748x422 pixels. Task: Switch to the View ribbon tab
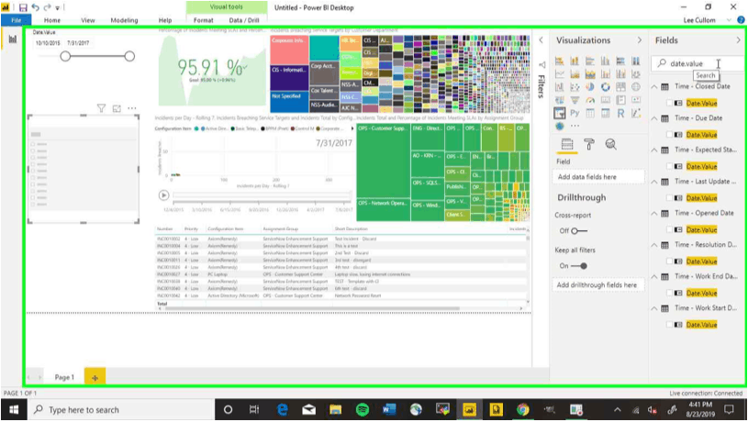pyautogui.click(x=88, y=20)
